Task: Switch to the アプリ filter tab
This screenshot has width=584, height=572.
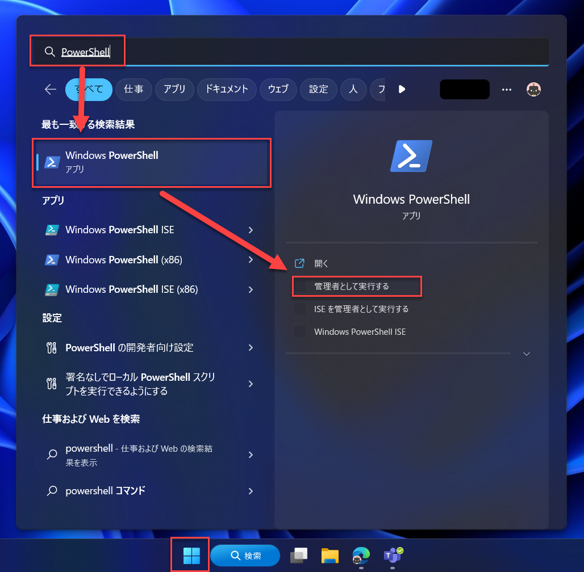Action: point(174,89)
